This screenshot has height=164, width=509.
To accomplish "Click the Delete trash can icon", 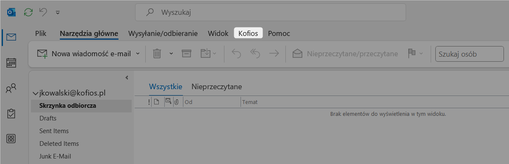I will click(x=157, y=53).
